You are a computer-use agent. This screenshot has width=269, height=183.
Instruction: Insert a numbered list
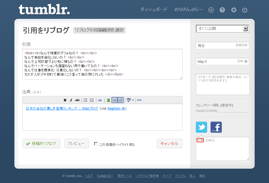click(x=92, y=100)
